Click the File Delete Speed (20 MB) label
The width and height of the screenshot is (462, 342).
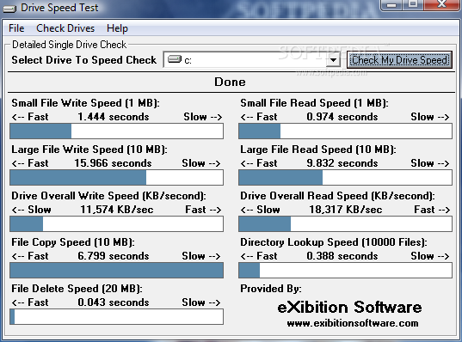(x=77, y=289)
